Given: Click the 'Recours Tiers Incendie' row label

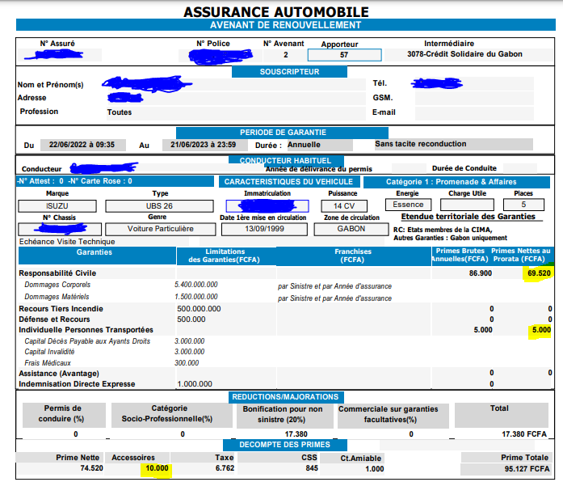Looking at the screenshot, I should click(x=61, y=309).
